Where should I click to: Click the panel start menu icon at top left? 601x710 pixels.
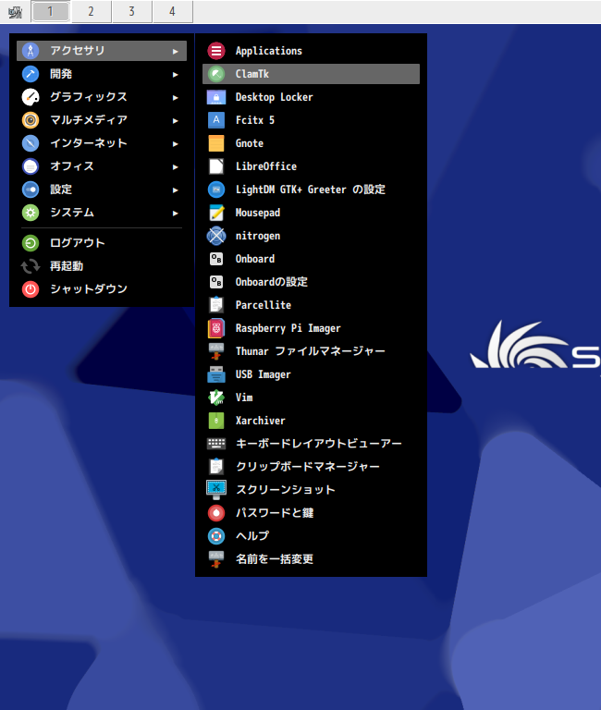(15, 12)
